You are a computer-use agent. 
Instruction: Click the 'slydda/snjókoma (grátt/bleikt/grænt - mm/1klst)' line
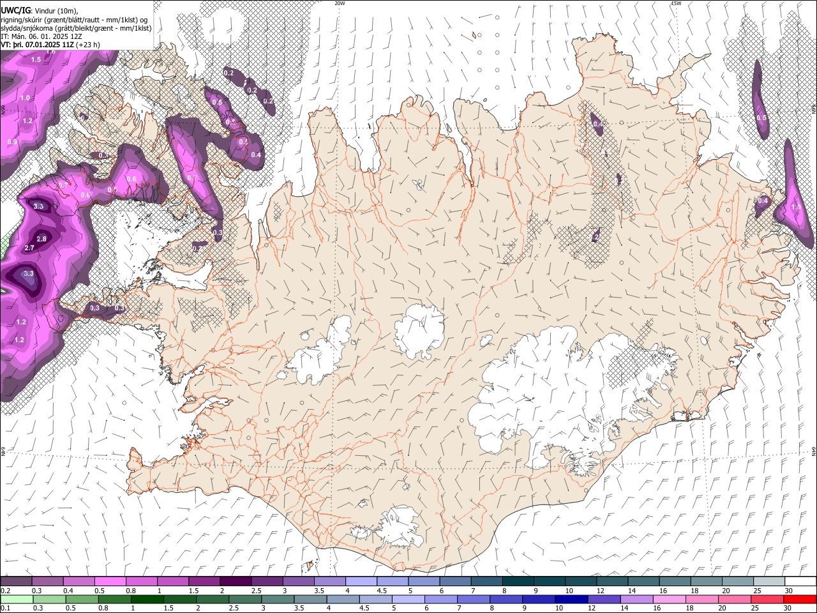(77, 28)
